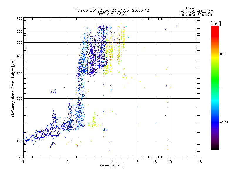Click the '600' height axis label
The width and height of the screenshot is (235, 176).
[19, 31]
